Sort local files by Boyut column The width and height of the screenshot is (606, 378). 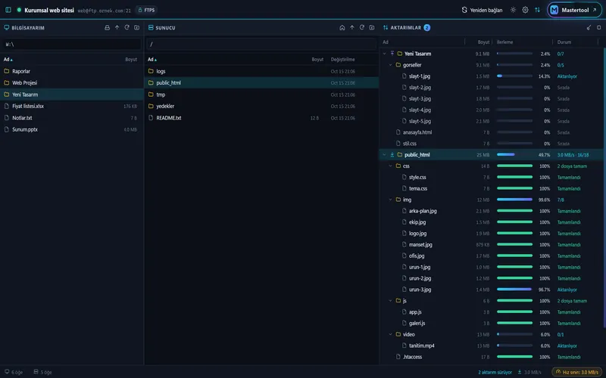pyautogui.click(x=131, y=60)
